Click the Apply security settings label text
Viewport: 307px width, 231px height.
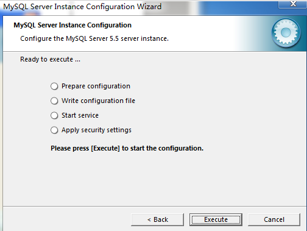tap(96, 130)
